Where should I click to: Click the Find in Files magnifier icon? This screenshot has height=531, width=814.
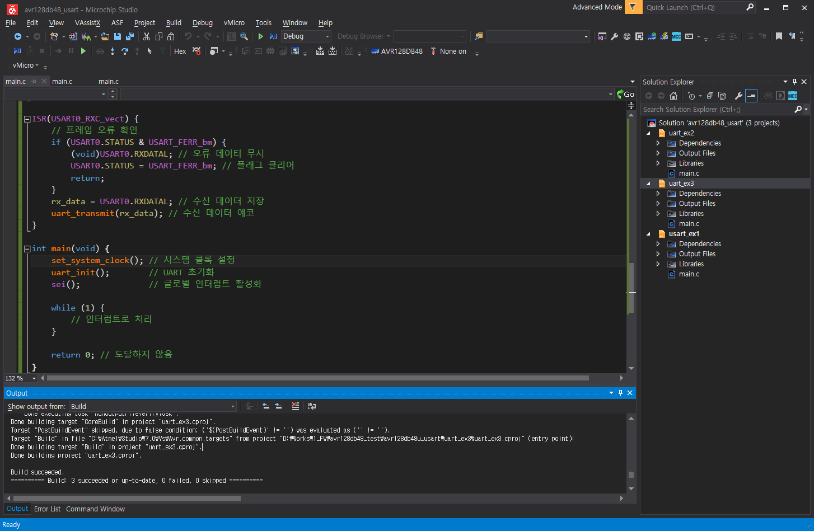(244, 36)
